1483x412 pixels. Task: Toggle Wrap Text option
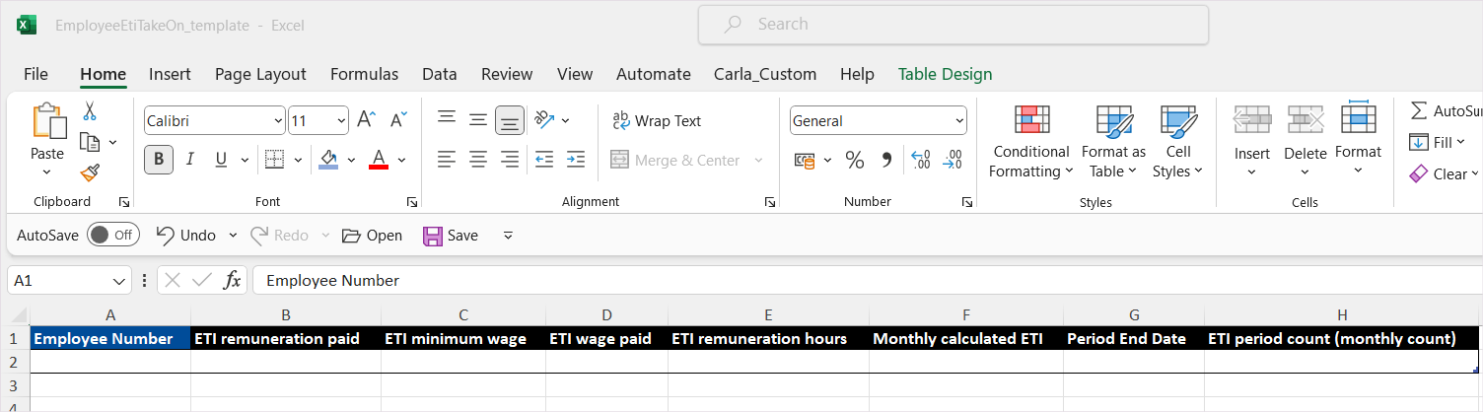(x=657, y=120)
